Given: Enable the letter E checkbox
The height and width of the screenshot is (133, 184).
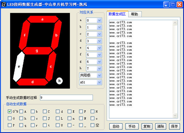Looking at the screenshot, I should click(x=70, y=111).
